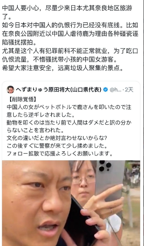Screen dimensions: 144x246
Task: Click the quoted line フォロー拡散で応援よろしく
Action: coord(60,154)
